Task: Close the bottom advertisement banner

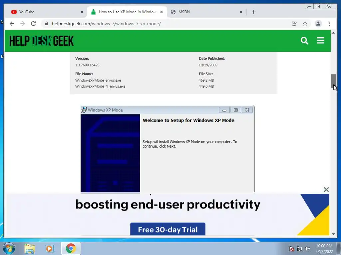Action: point(326,190)
